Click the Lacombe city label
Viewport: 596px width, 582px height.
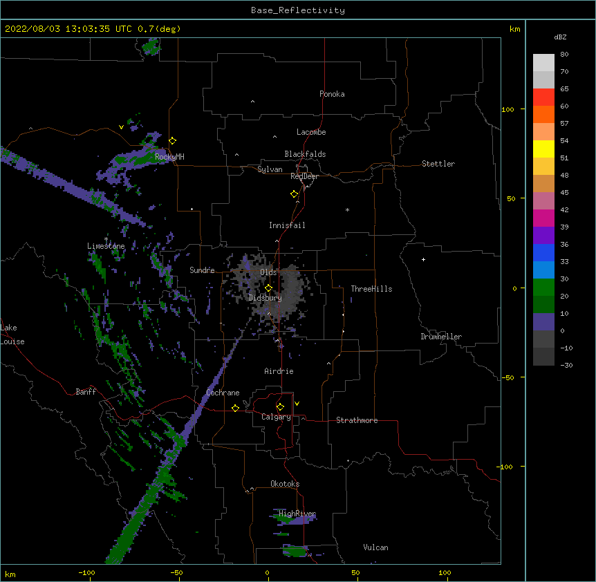(x=311, y=132)
